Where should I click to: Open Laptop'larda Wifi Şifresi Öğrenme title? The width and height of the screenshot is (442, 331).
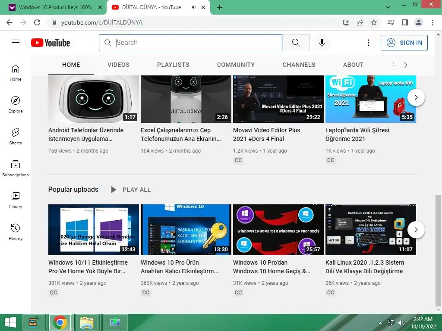click(x=357, y=134)
